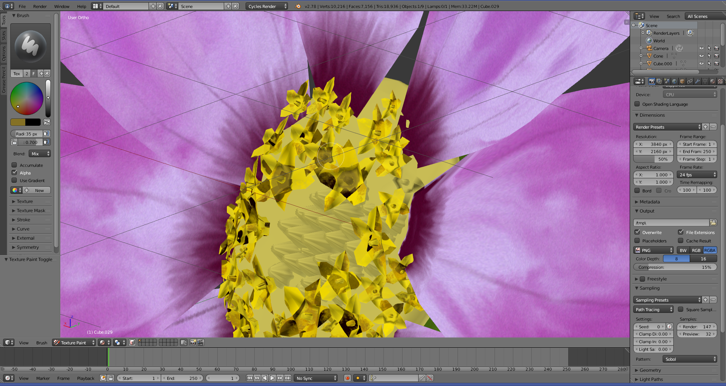Click the auto keyframe record icon
726x386 pixels.
click(x=347, y=378)
